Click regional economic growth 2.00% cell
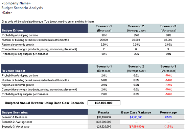This screenshot has width=186, height=131. coord(168,45)
